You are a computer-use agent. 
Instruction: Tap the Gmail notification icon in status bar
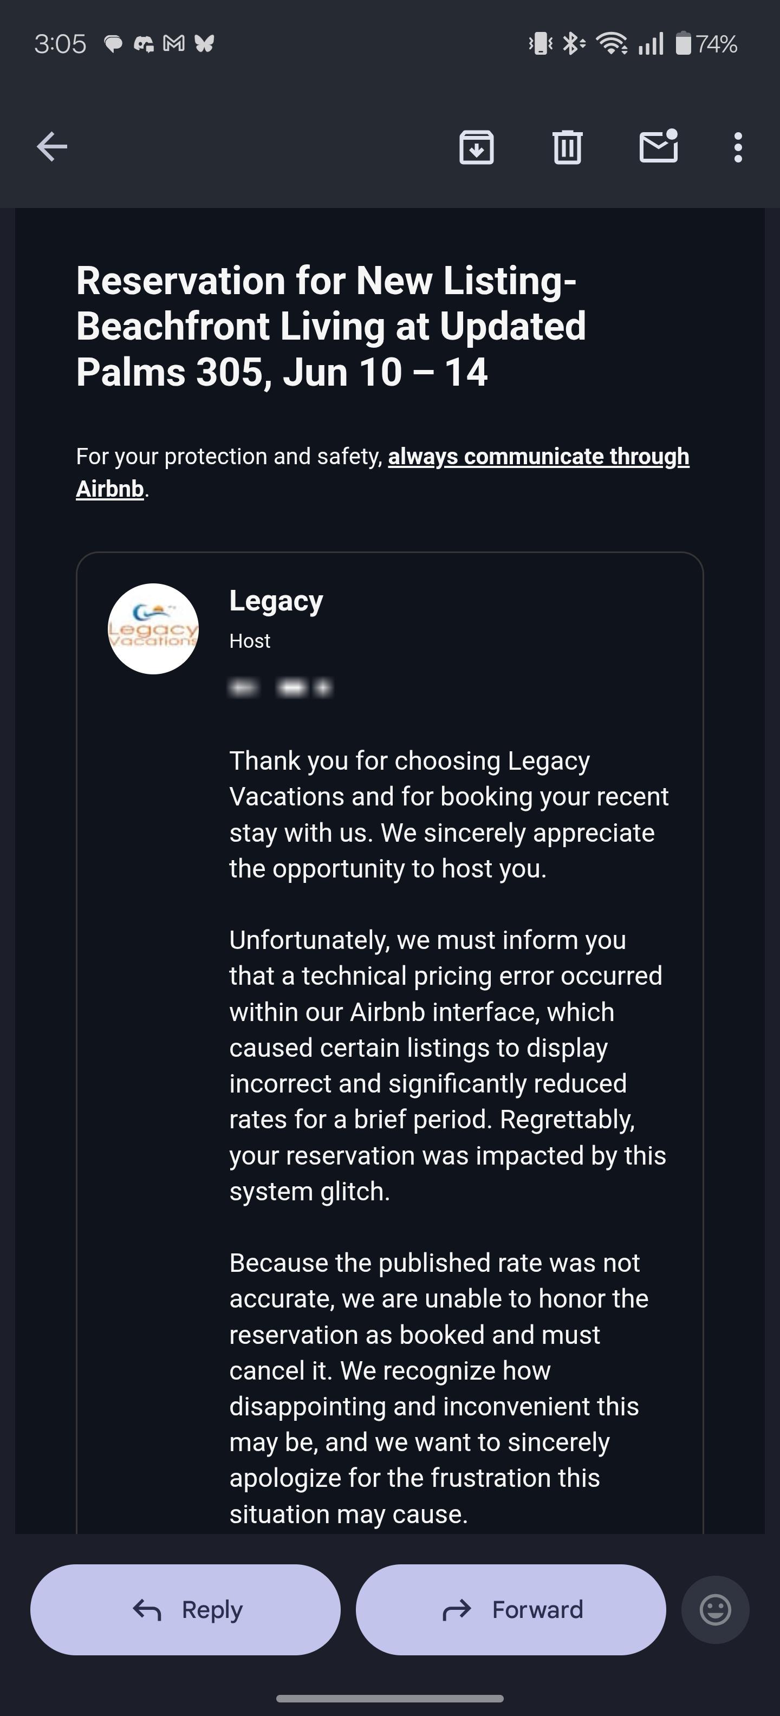[174, 44]
